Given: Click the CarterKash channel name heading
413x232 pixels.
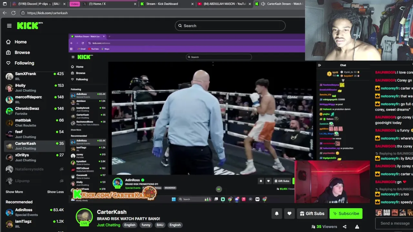Looking at the screenshot, I should tap(112, 212).
